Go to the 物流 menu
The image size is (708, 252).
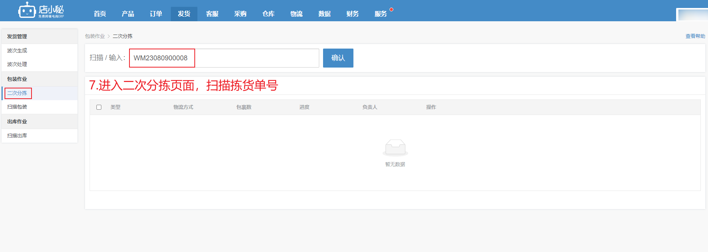click(x=296, y=14)
